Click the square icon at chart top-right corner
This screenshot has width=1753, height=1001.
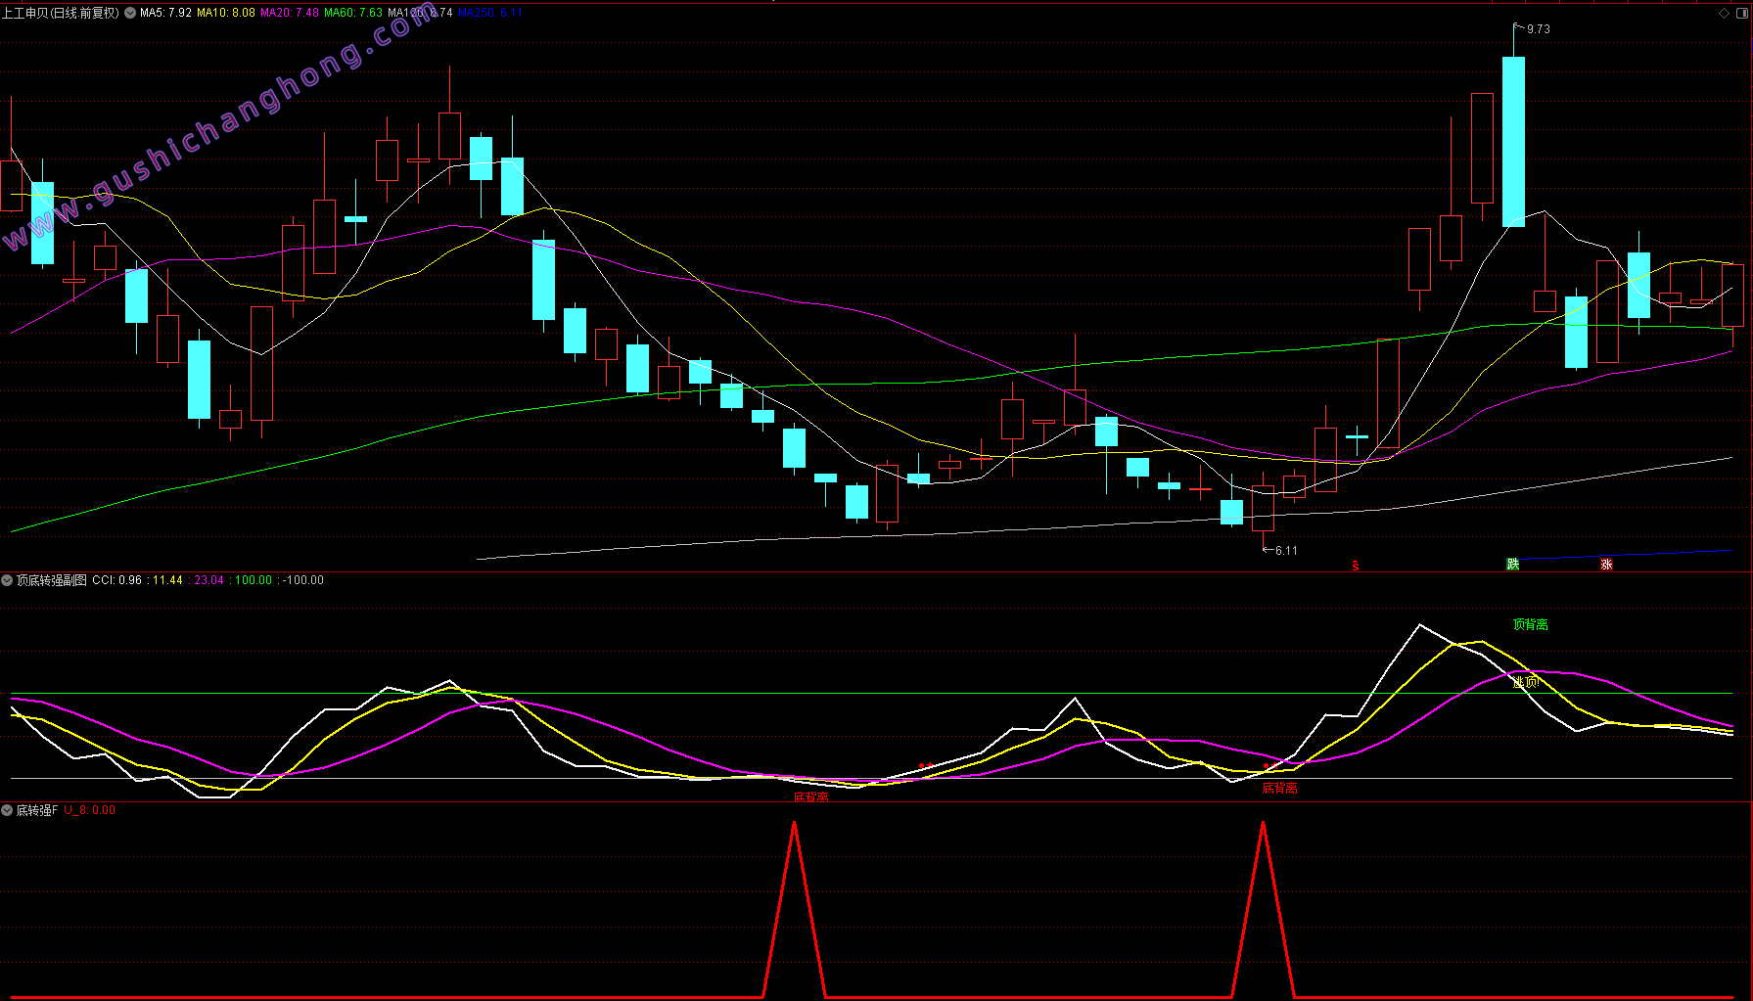pyautogui.click(x=1742, y=13)
